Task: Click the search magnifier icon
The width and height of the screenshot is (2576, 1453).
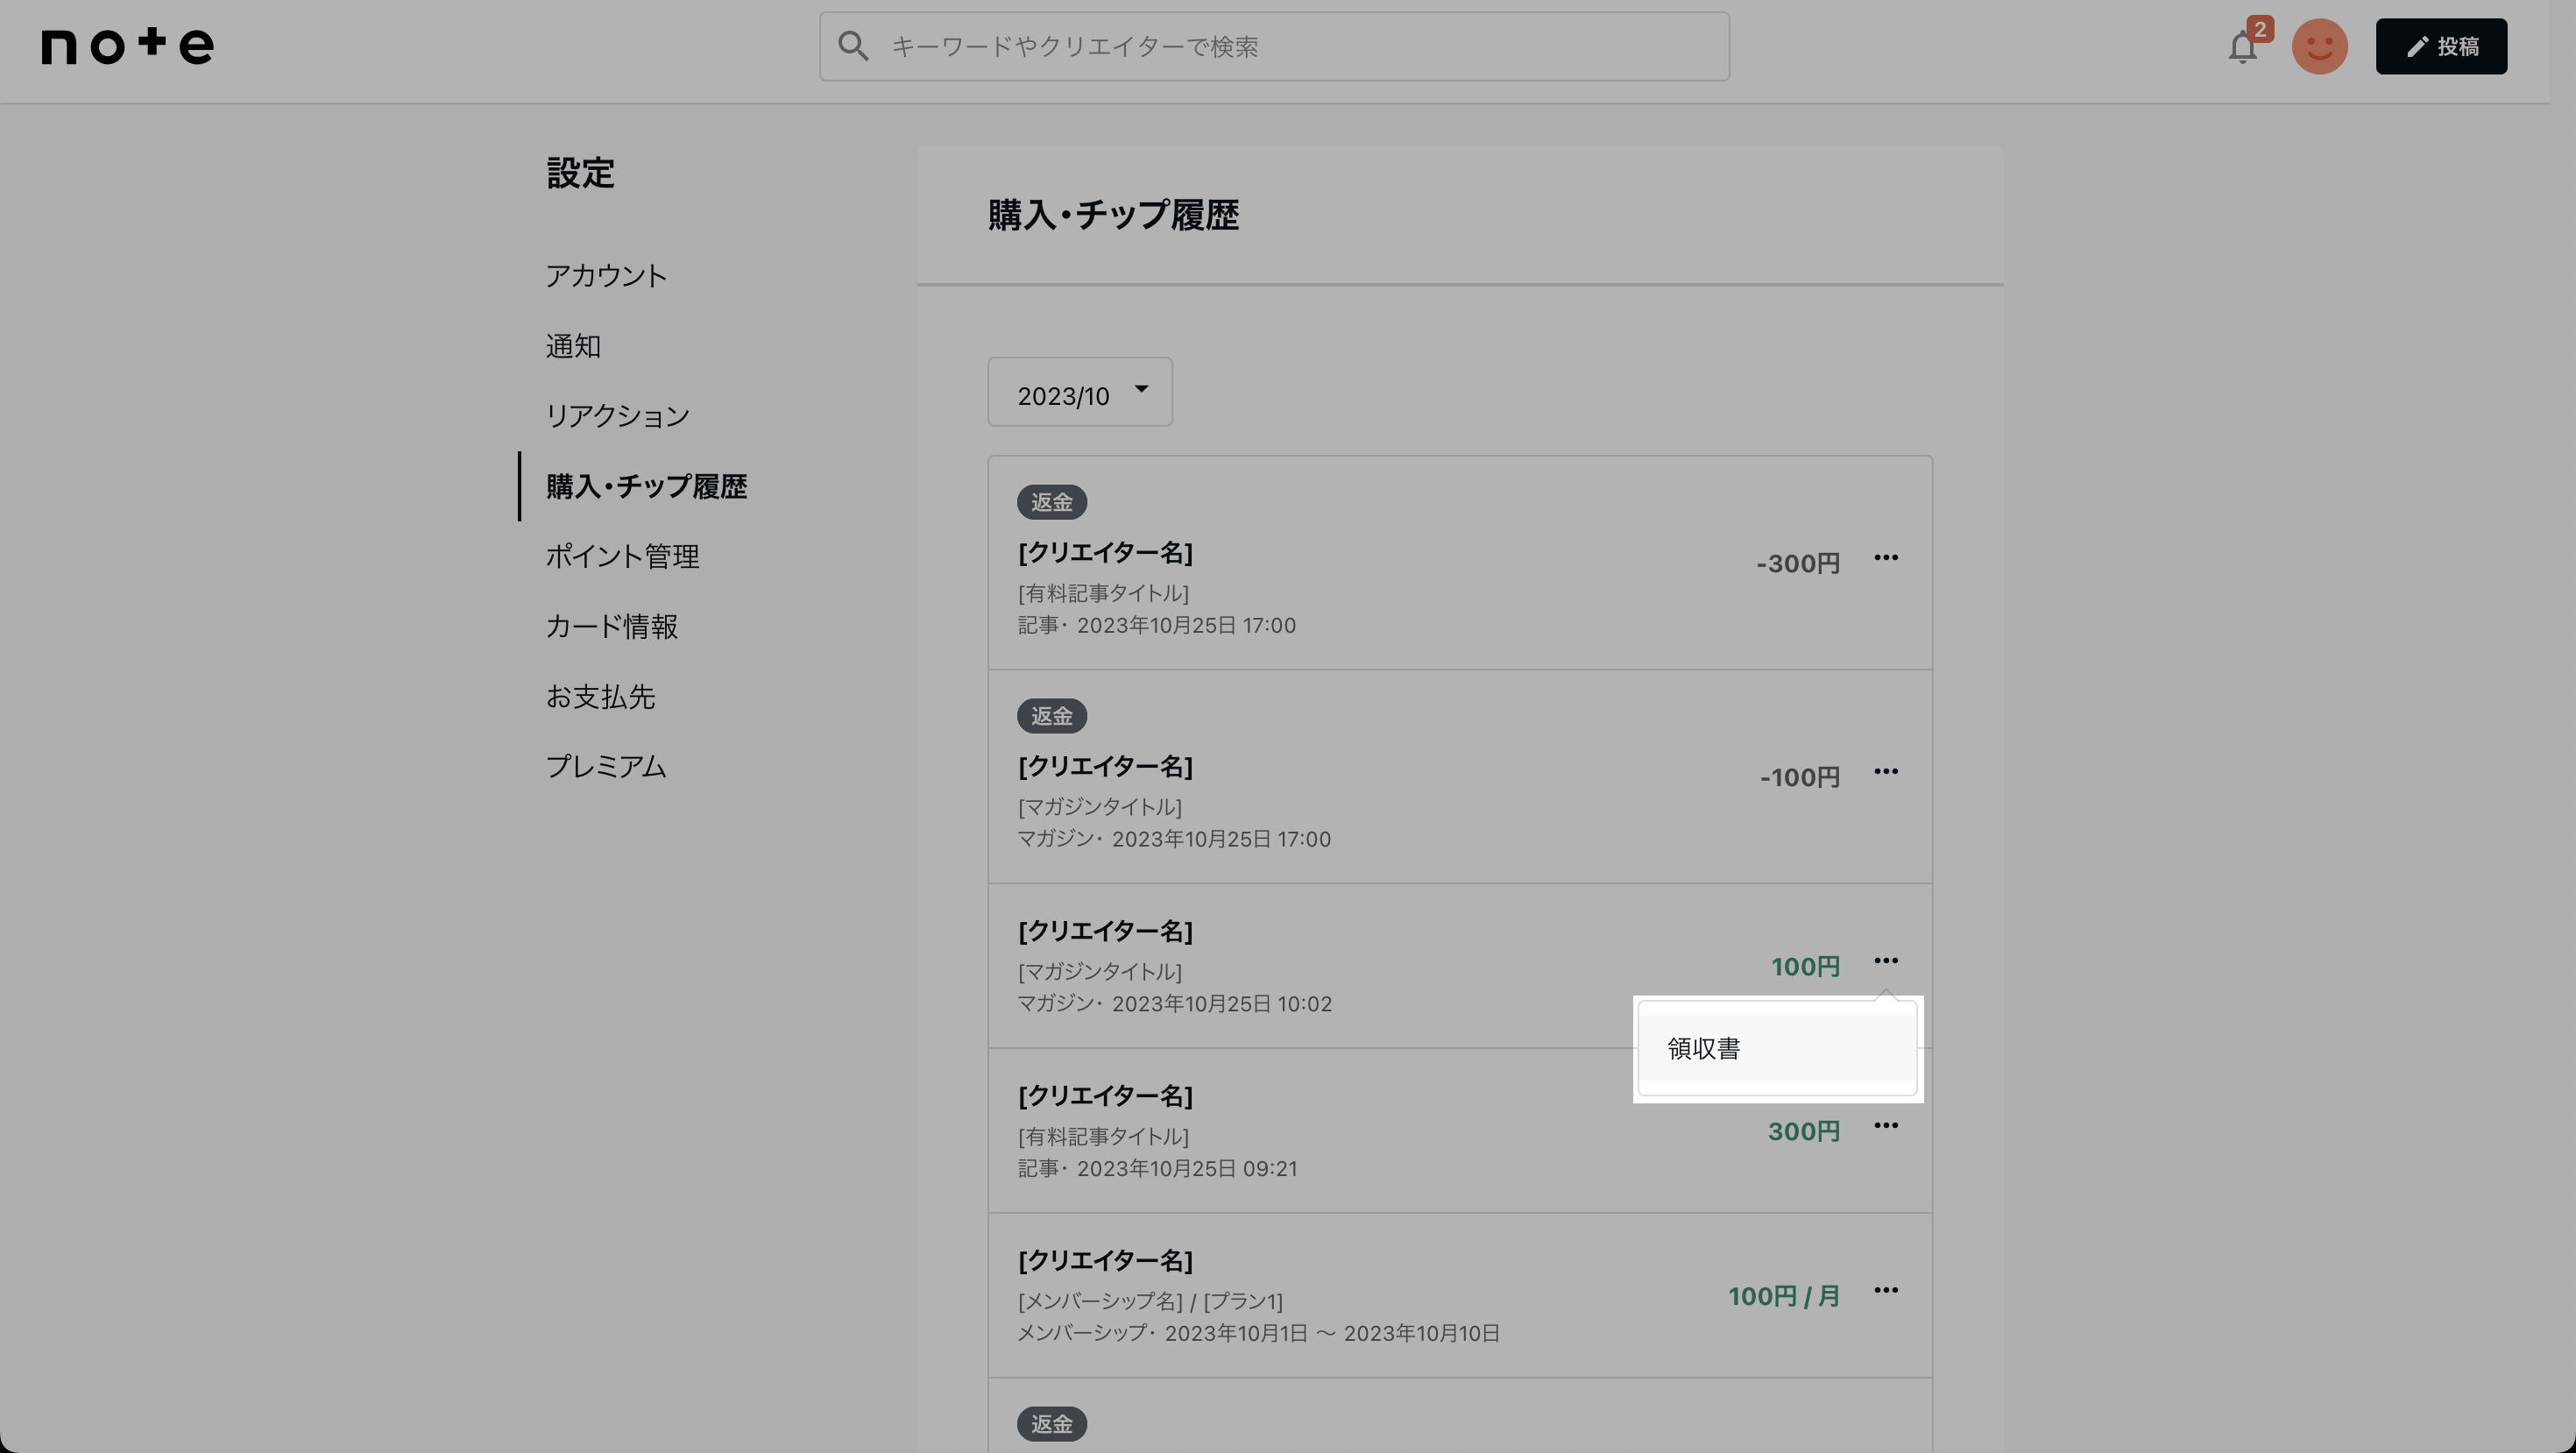Action: [x=853, y=46]
